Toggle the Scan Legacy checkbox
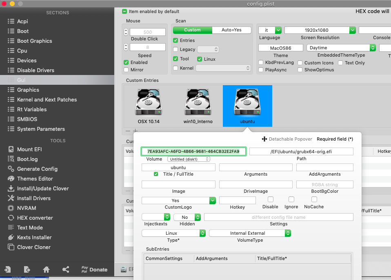391x280 pixels. click(x=176, y=49)
